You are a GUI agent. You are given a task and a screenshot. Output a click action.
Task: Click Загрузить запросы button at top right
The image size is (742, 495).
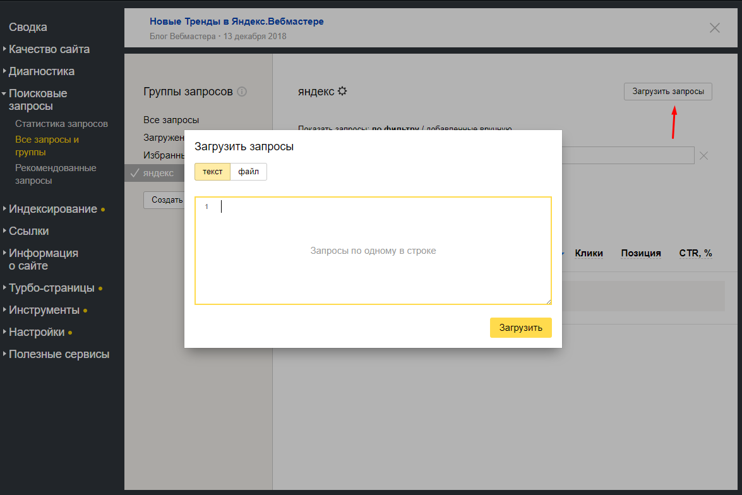[667, 92]
